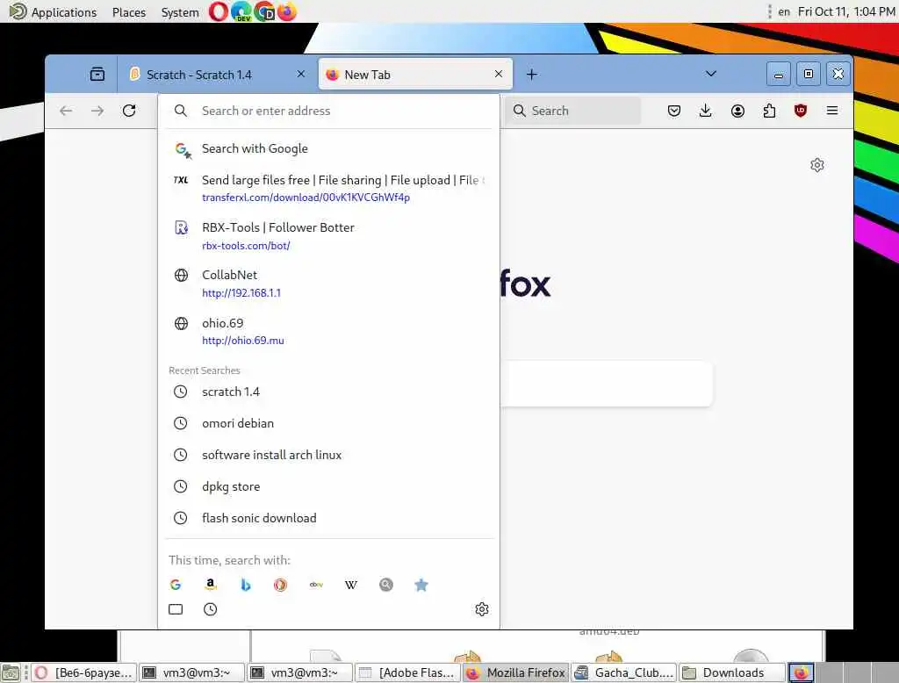This screenshot has width=899, height=683.
Task: Close the Scratch 1.4 tab
Action: click(x=301, y=74)
